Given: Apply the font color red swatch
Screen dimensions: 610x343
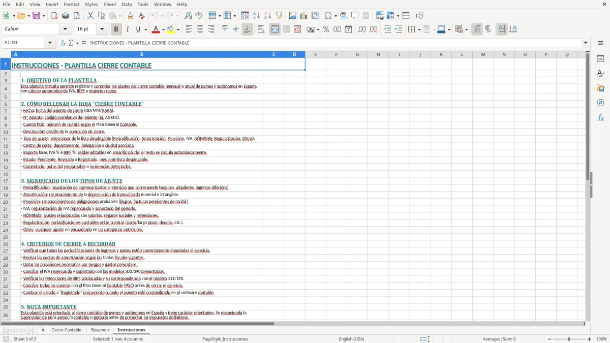Looking at the screenshot, I should [x=156, y=29].
